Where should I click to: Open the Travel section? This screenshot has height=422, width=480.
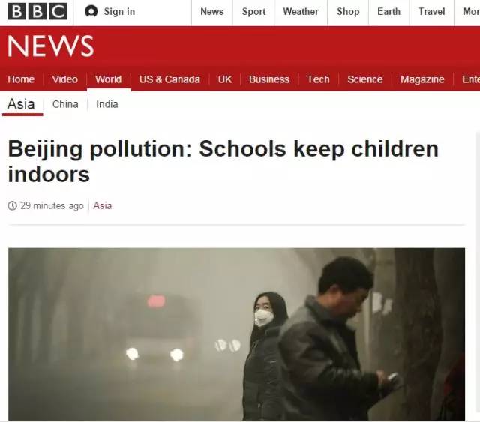point(432,12)
